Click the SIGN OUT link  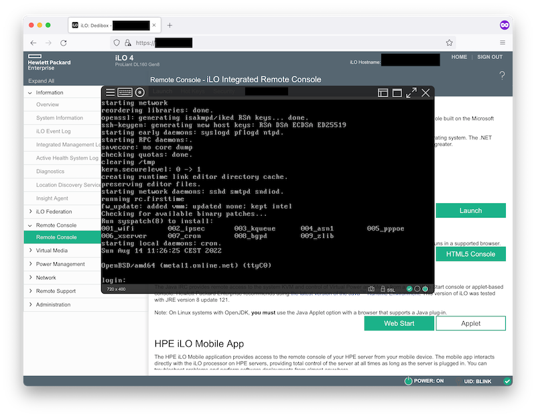click(x=490, y=57)
